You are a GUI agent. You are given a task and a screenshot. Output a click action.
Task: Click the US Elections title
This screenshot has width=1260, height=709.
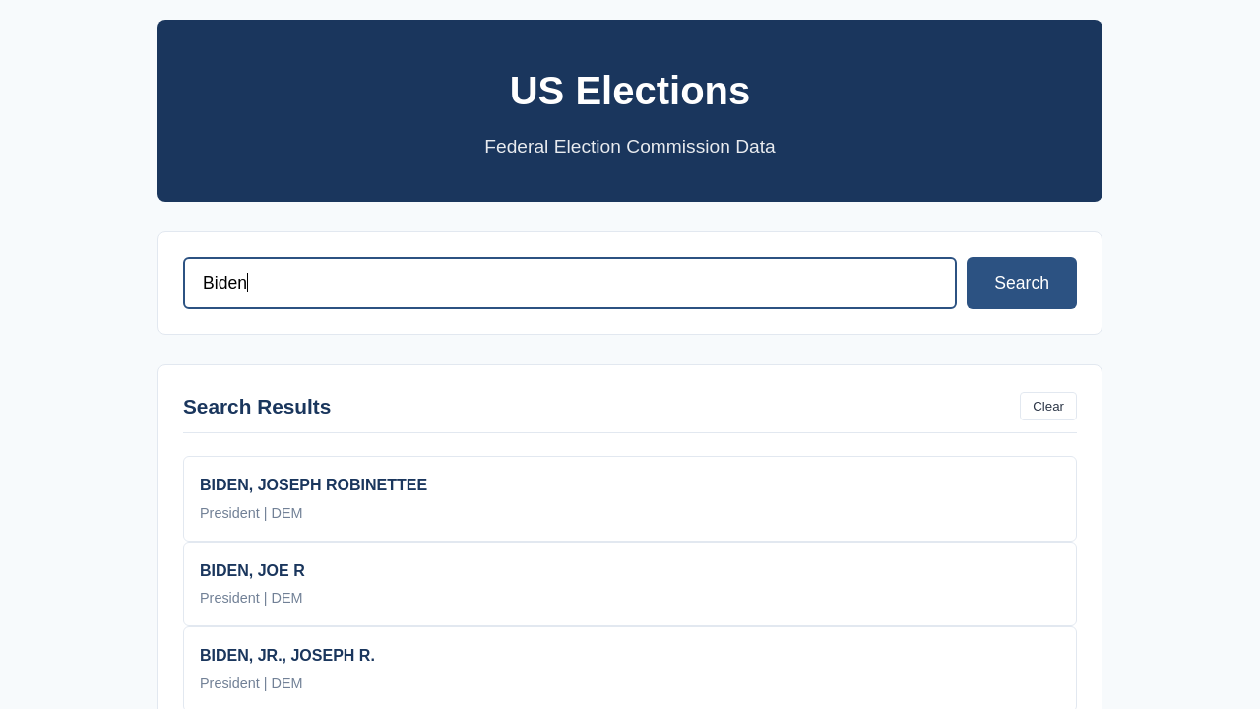(630, 91)
